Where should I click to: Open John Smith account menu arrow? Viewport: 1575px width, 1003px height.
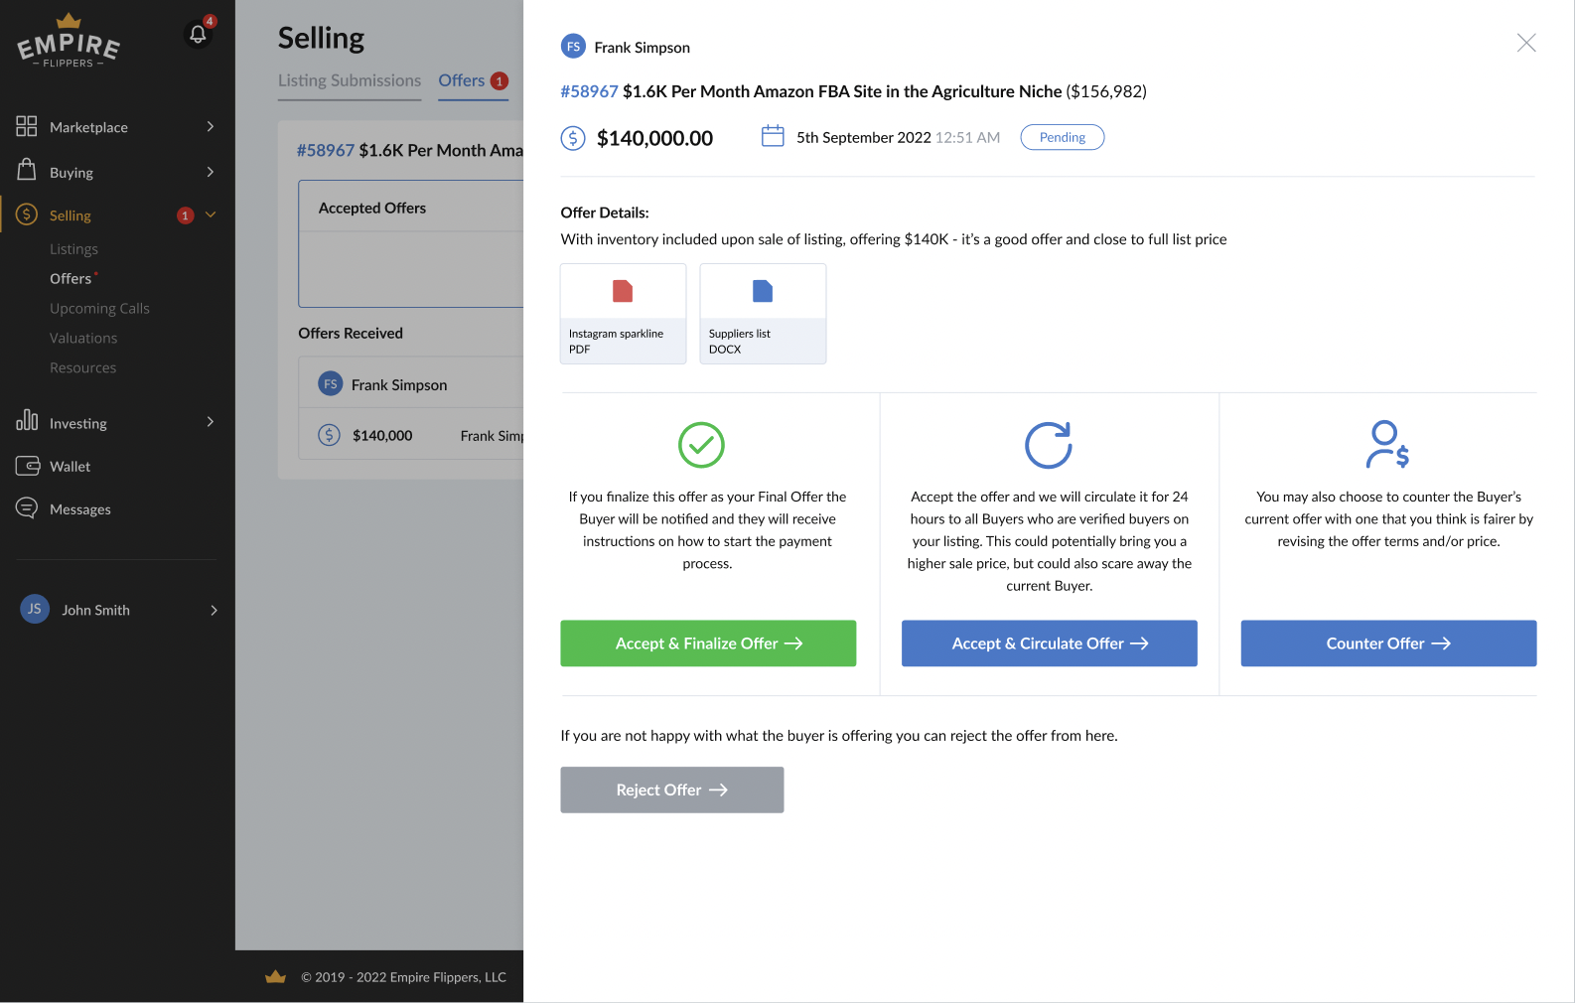[x=214, y=610]
